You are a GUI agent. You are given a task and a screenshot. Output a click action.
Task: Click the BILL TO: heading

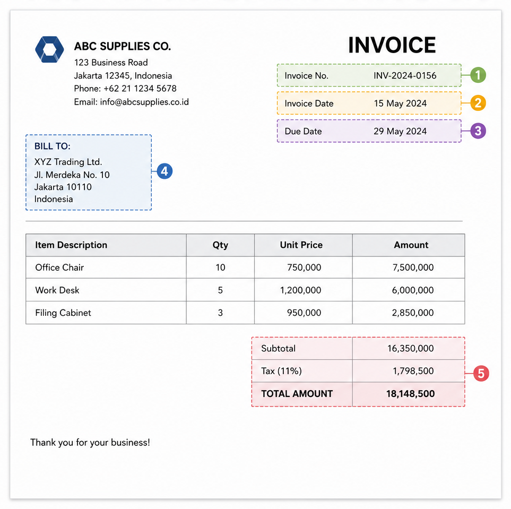pyautogui.click(x=53, y=146)
